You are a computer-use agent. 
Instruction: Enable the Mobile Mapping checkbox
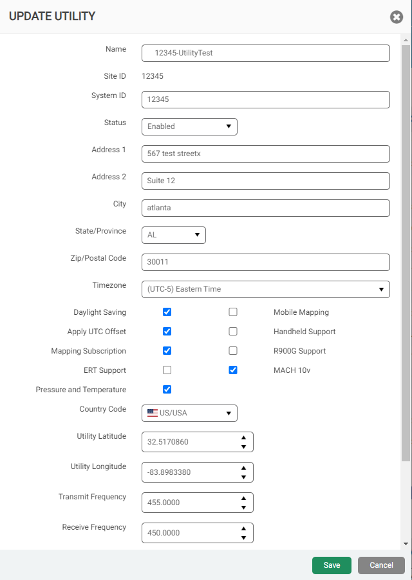[233, 312]
